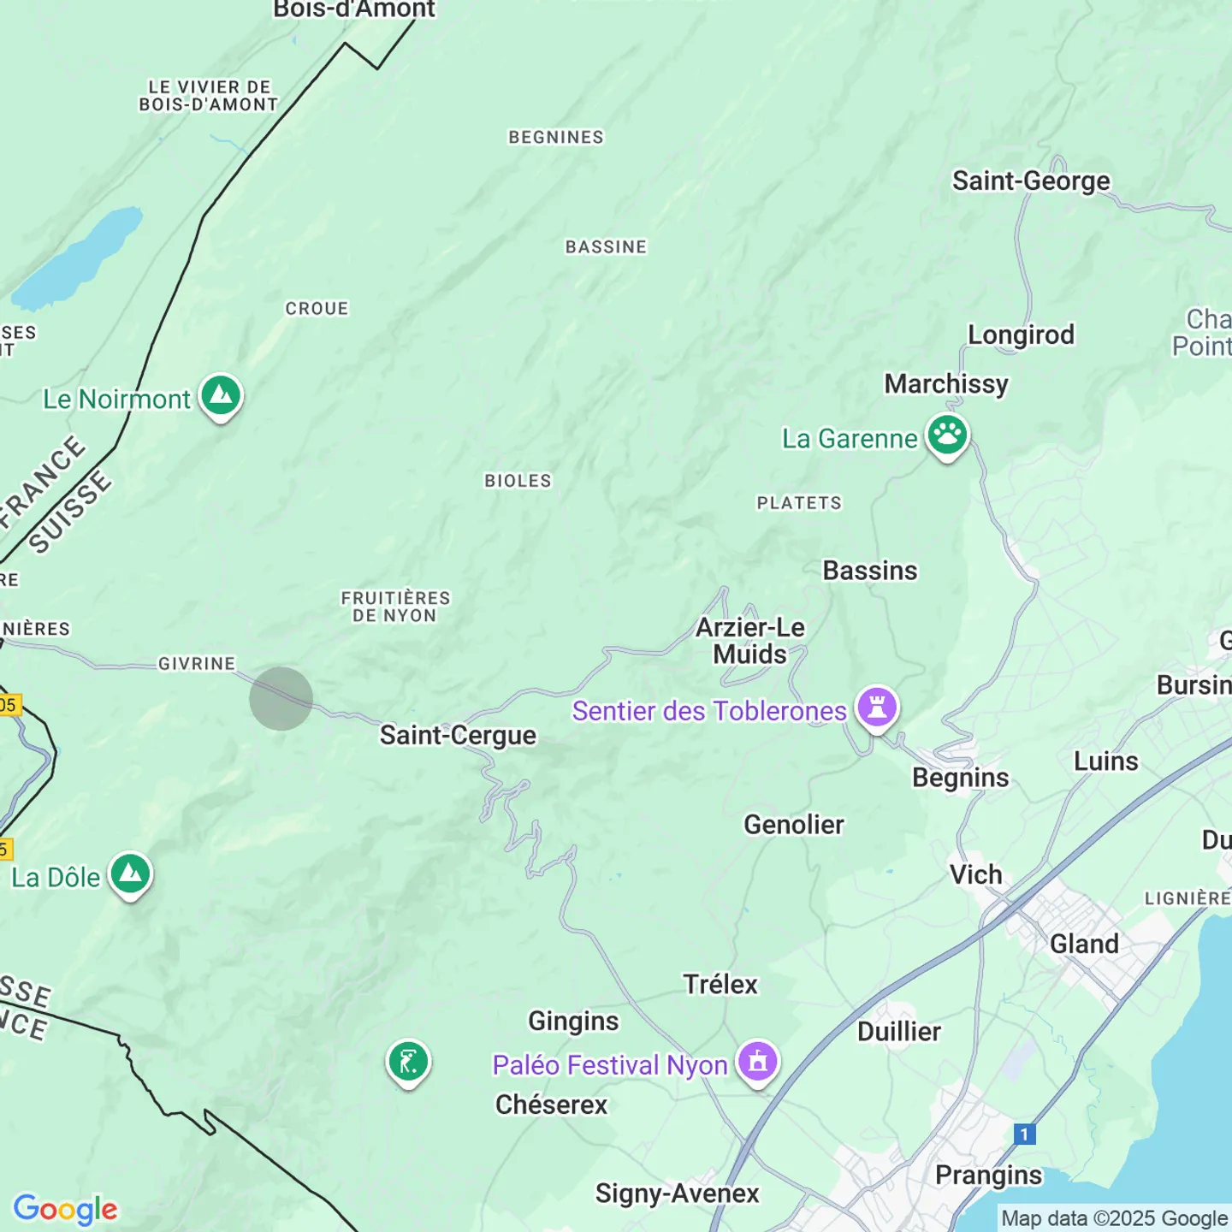Select the Saint-George village label
The height and width of the screenshot is (1232, 1232).
(x=1031, y=181)
